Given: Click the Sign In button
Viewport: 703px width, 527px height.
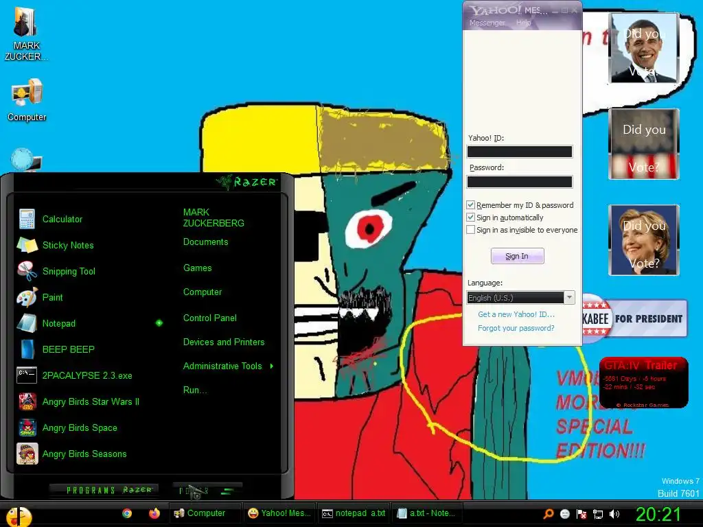Looking at the screenshot, I should 517,256.
